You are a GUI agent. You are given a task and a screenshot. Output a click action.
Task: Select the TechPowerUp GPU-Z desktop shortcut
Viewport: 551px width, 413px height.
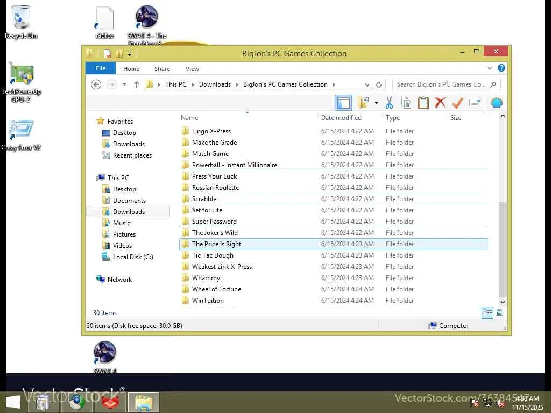tap(21, 82)
